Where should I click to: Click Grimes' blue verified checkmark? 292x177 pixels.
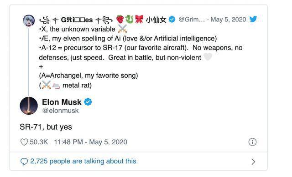click(x=172, y=19)
